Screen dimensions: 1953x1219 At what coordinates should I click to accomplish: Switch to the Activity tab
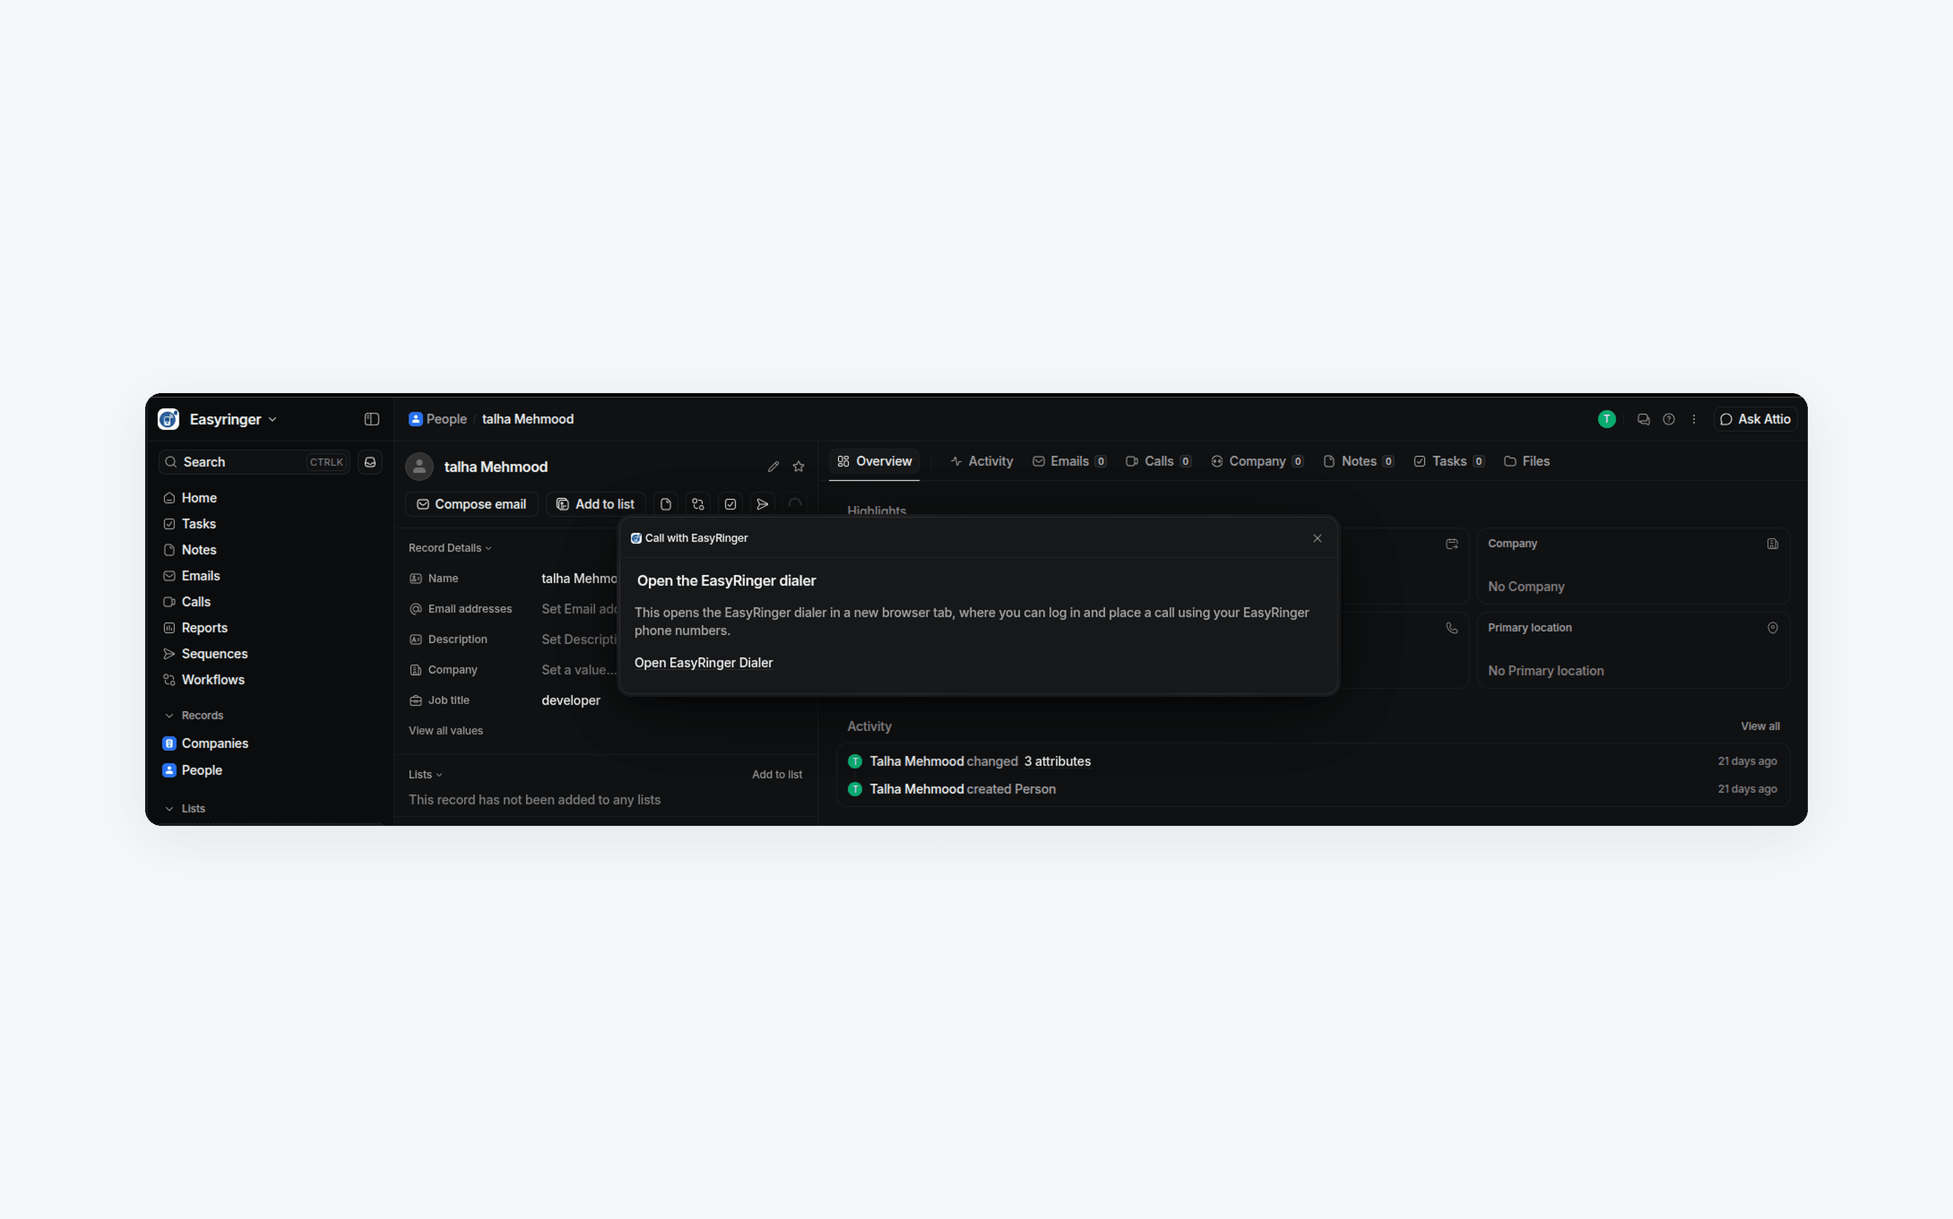[x=981, y=461]
